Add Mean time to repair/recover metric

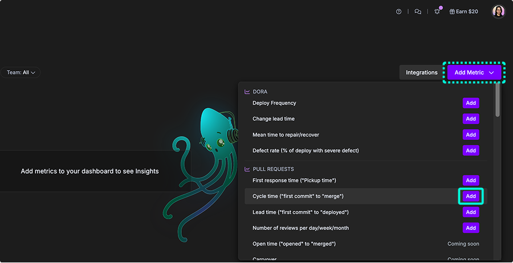pyautogui.click(x=471, y=134)
